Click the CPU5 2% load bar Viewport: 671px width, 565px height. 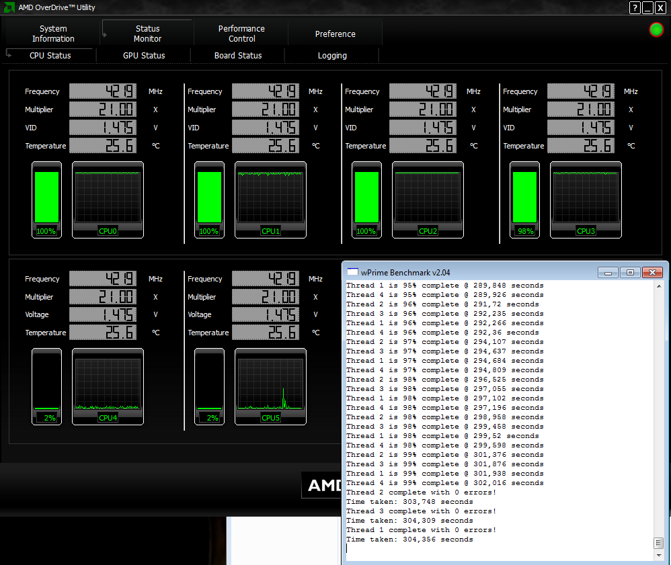(x=209, y=386)
